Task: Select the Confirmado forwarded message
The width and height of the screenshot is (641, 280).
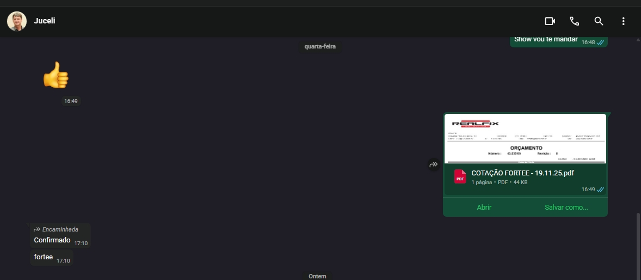Action: click(x=52, y=240)
